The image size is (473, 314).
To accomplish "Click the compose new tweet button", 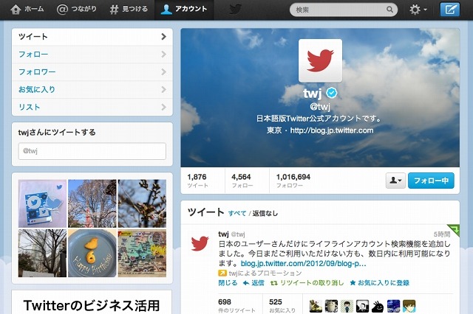I will coord(450,10).
